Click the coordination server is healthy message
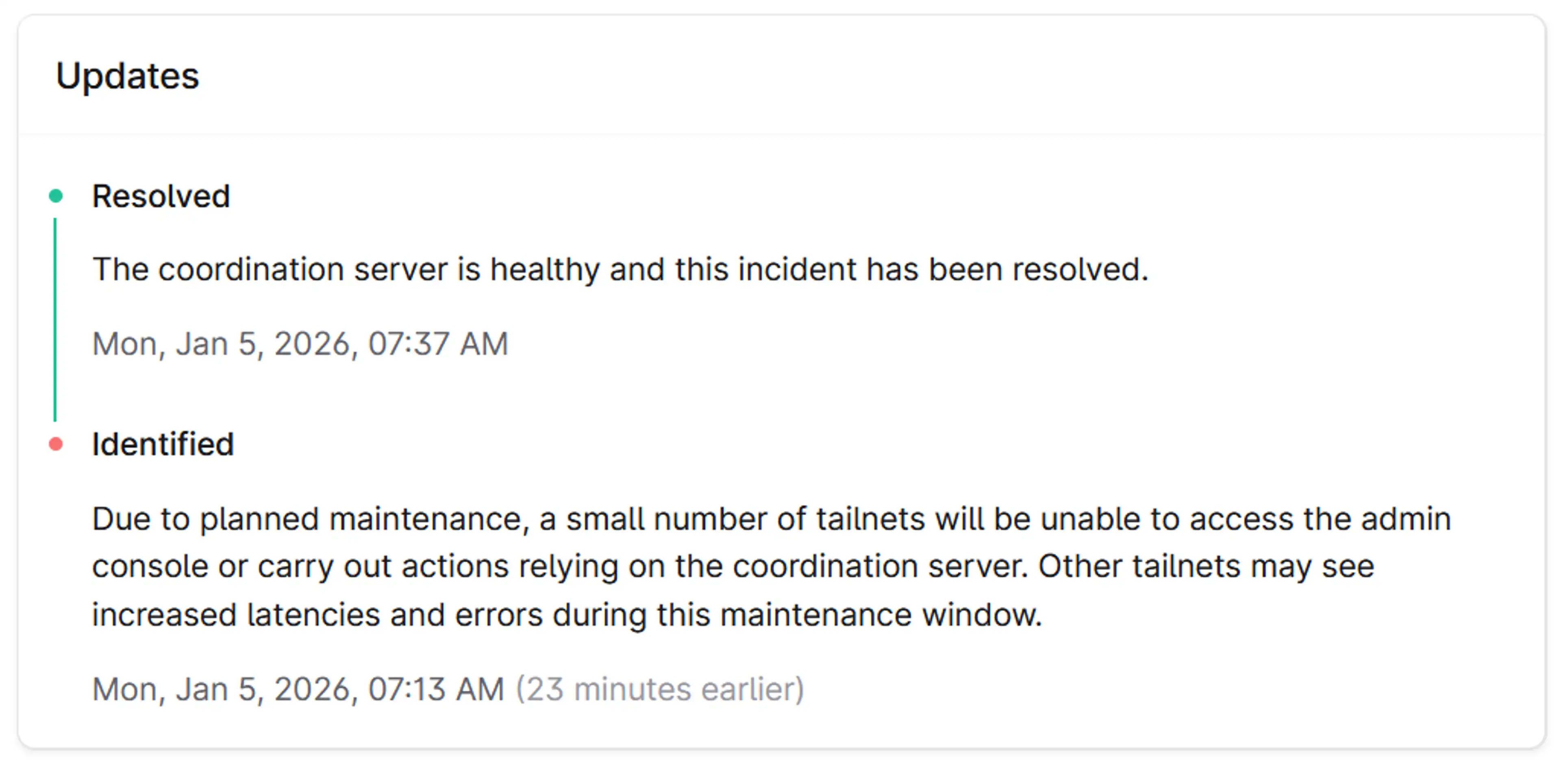 coord(619,269)
